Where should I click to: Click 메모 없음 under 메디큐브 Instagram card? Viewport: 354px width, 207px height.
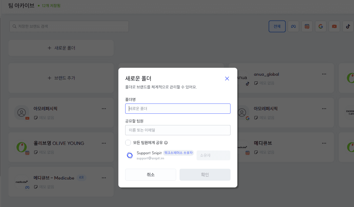[x=267, y=152]
